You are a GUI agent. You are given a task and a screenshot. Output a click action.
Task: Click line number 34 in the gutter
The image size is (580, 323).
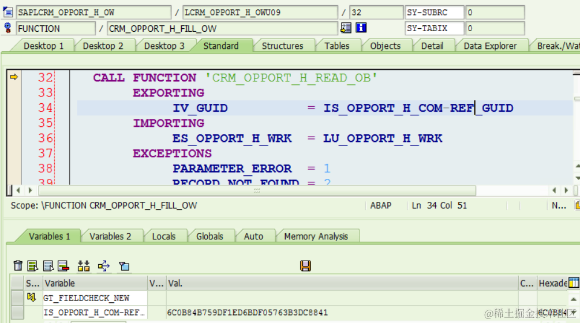(46, 107)
